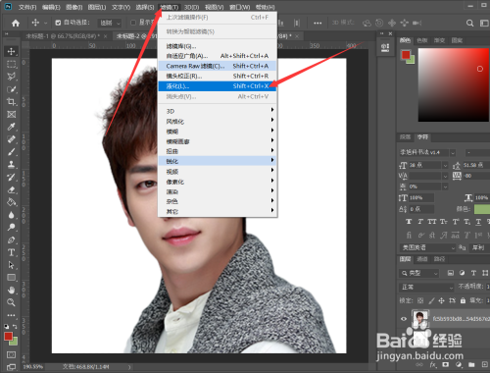Hide the layer using its eye icon

[404, 319]
